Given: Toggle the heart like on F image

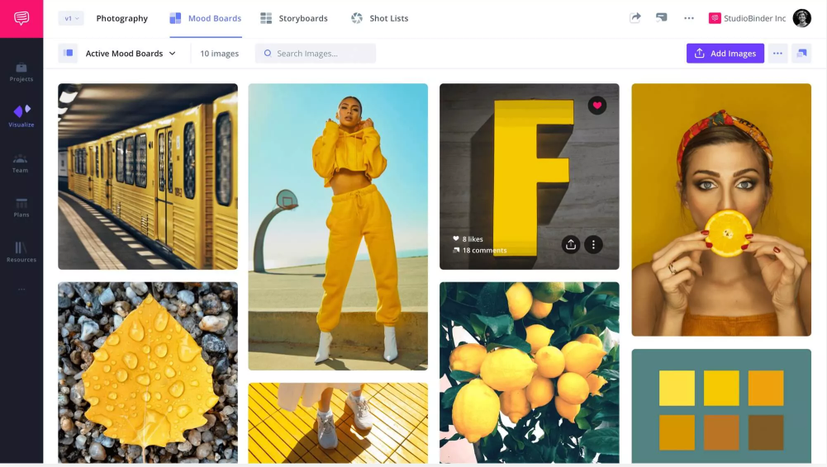Looking at the screenshot, I should [596, 106].
